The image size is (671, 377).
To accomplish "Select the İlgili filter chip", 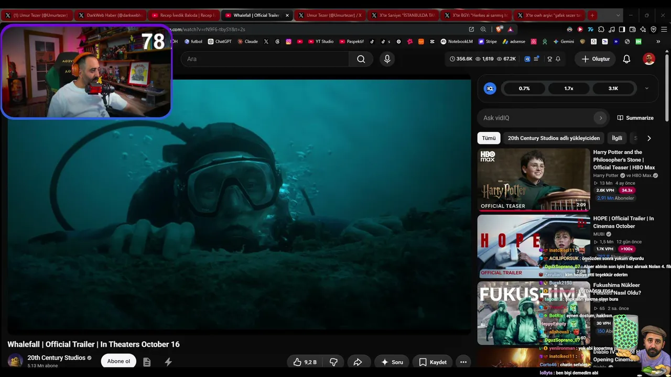I will click(x=617, y=138).
